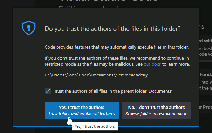This screenshot has height=133, width=212.
Task: Click the 'Yes, I trust the authors' tooltip
Action: pyautogui.click(x=95, y=126)
